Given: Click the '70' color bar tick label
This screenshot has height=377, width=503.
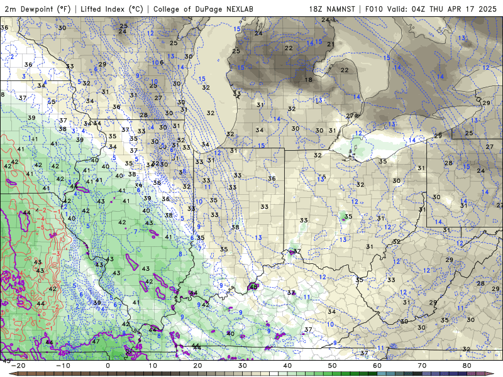Looking at the screenshot, I should click(x=422, y=366).
